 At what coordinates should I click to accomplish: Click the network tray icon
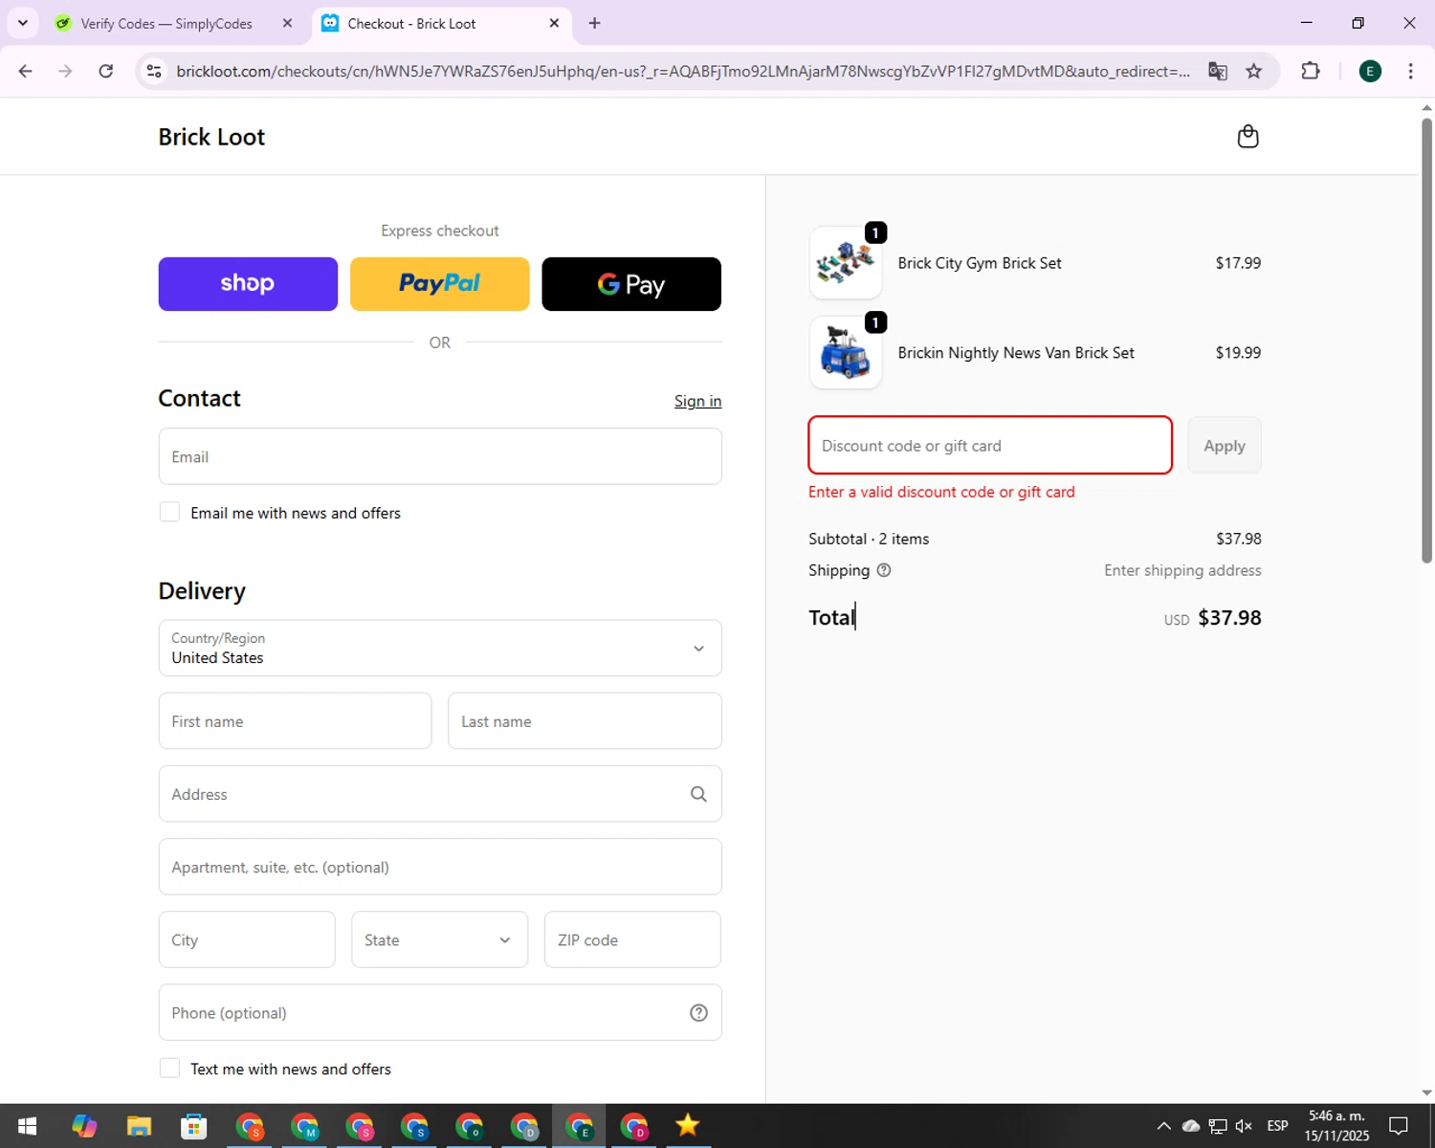1217,1126
